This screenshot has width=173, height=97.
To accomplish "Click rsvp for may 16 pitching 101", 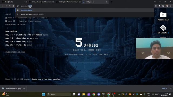I will click(x=45, y=35).
